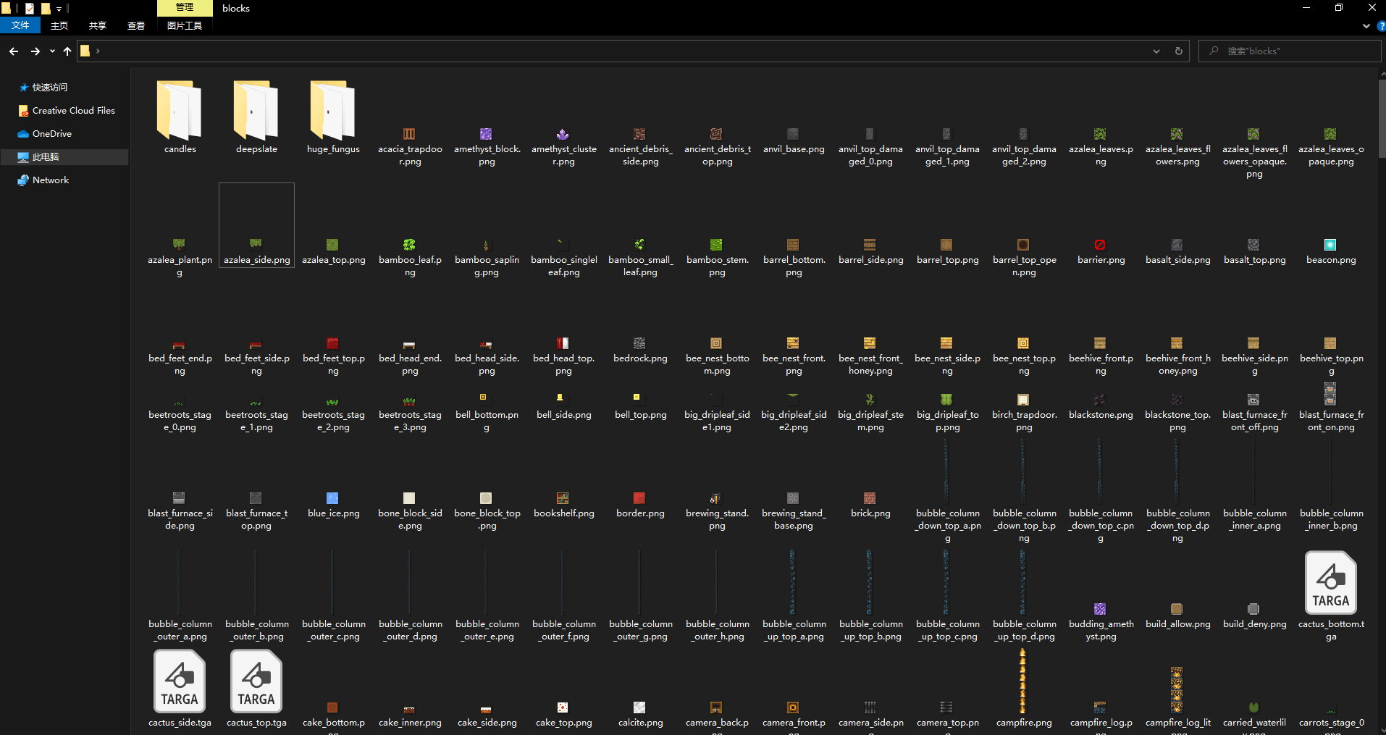This screenshot has height=735, width=1386.
Task: Select the cactus_bottom.tga TARGA file icon
Action: coord(1331,584)
